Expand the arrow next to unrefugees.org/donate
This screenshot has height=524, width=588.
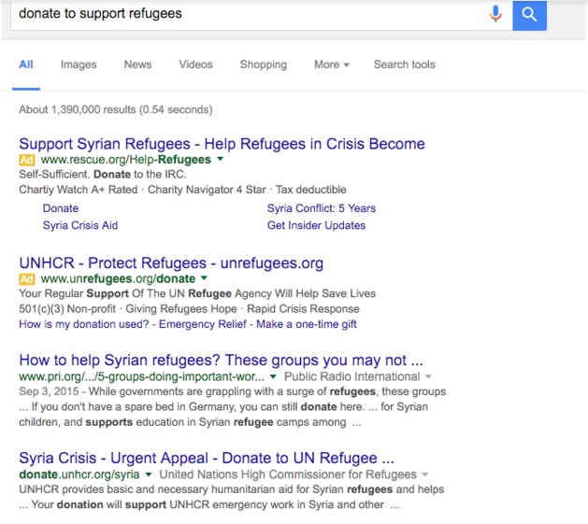pyautogui.click(x=205, y=278)
